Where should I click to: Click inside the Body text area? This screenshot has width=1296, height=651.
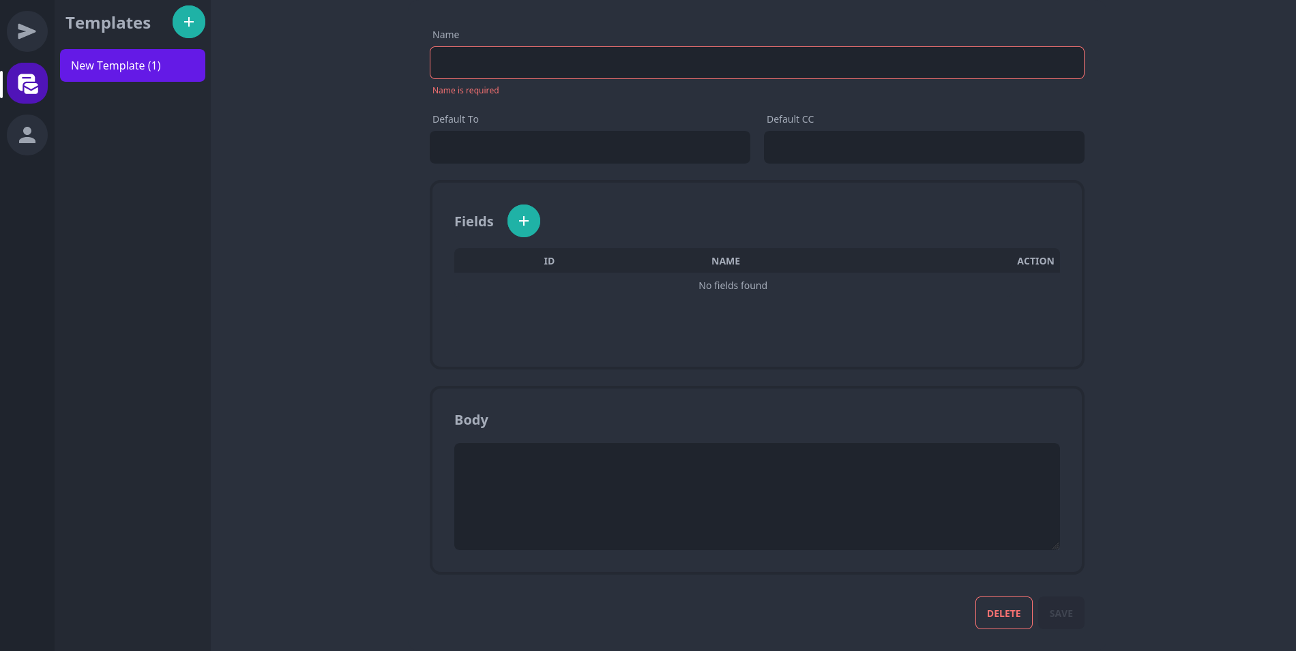coord(756,496)
